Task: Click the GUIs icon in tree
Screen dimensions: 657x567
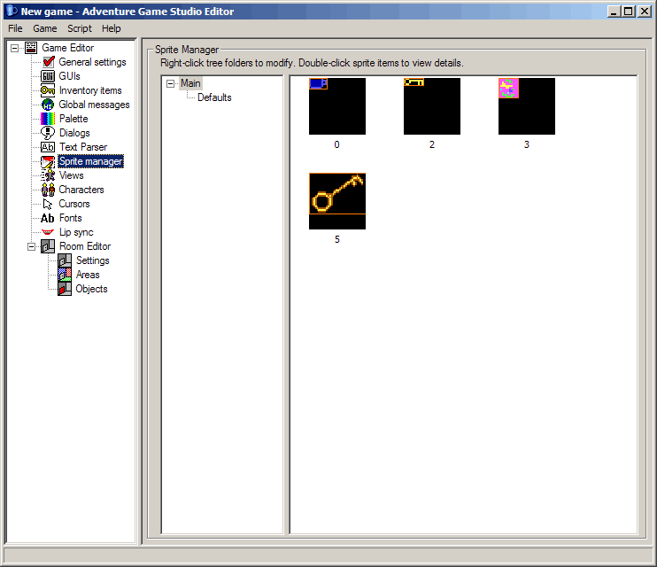Action: pyautogui.click(x=48, y=76)
